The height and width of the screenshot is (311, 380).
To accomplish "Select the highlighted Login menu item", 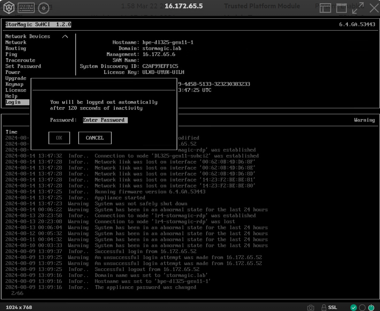I will (18, 102).
